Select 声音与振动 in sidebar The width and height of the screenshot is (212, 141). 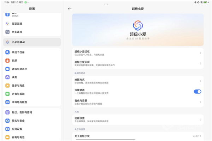tap(21, 94)
